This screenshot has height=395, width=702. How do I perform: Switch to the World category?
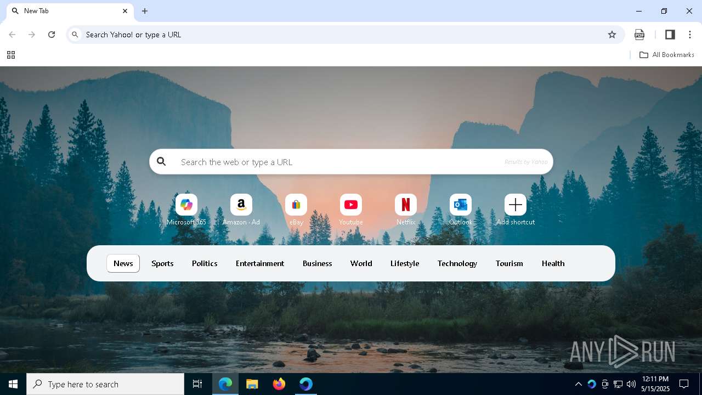tap(361, 263)
